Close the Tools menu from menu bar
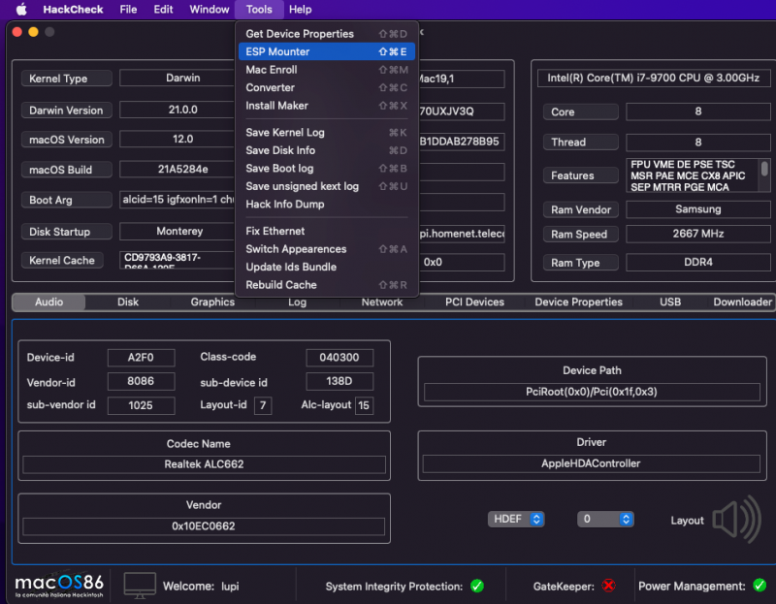The height and width of the screenshot is (604, 776). [259, 10]
